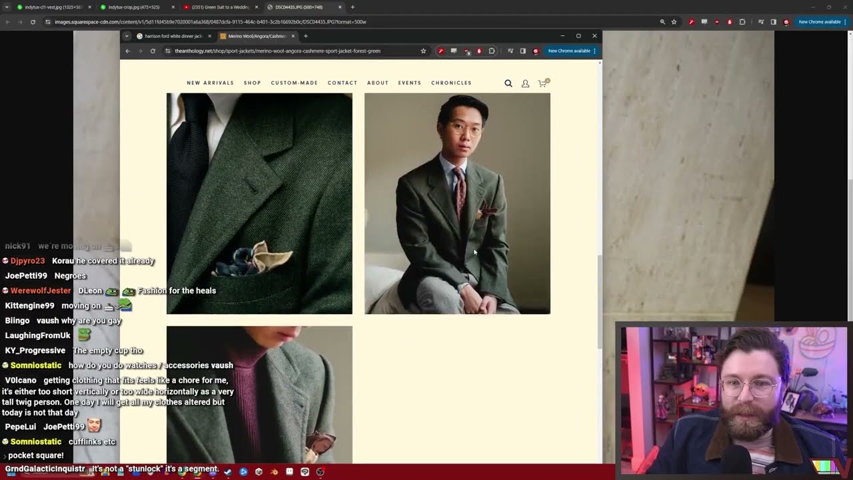Open Steam from the taskbar
This screenshot has width=853, height=480.
(228, 472)
